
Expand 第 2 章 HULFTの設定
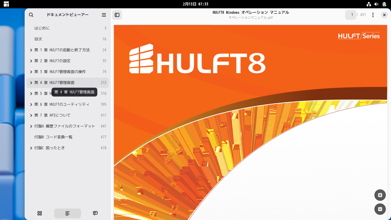(x=31, y=61)
